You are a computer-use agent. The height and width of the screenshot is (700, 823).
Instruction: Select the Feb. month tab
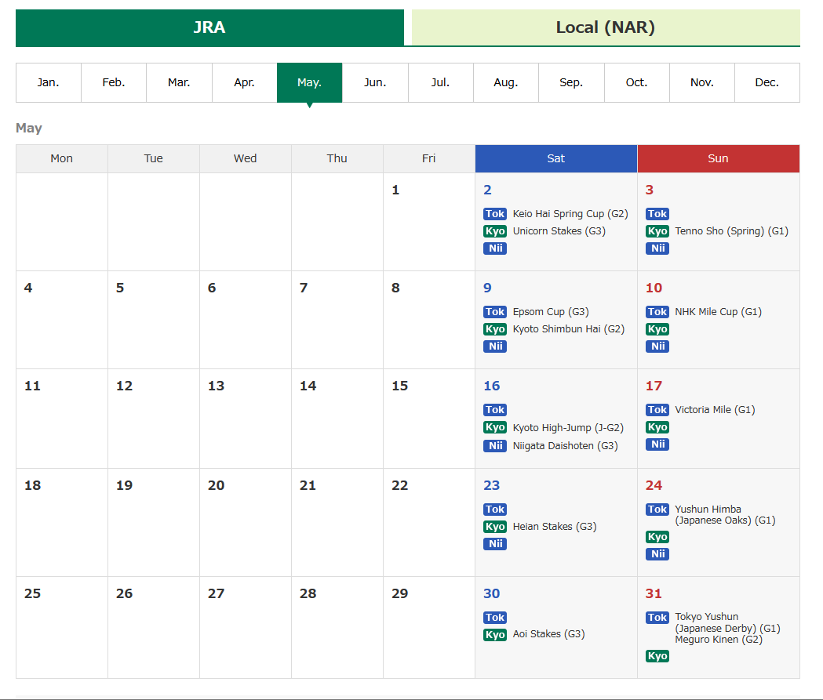[114, 83]
